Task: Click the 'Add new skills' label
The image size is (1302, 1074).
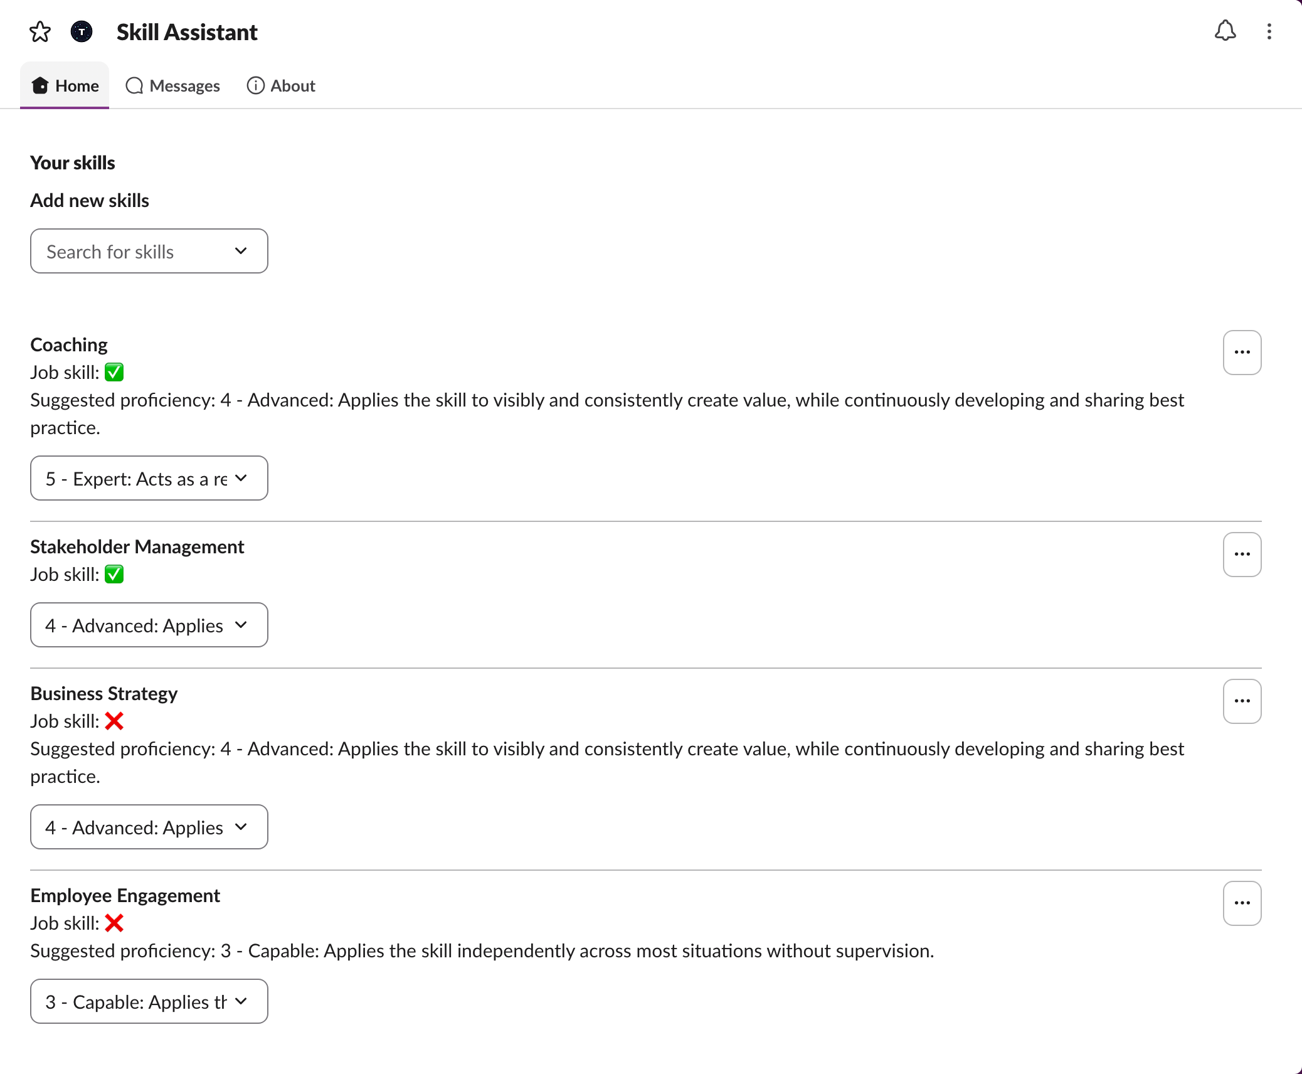Action: [x=90, y=200]
